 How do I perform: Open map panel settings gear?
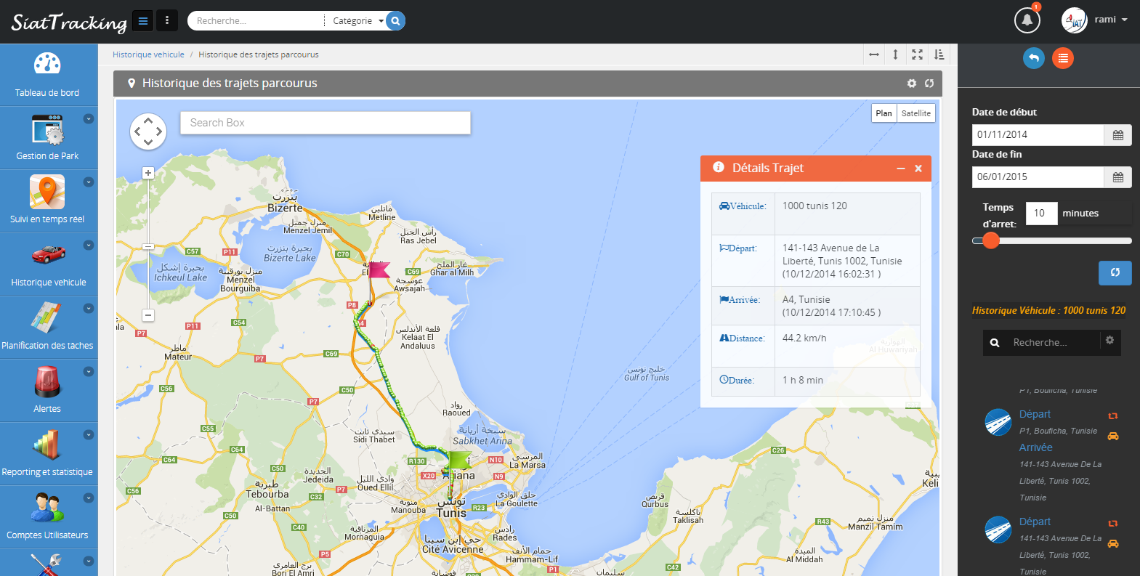click(x=912, y=84)
